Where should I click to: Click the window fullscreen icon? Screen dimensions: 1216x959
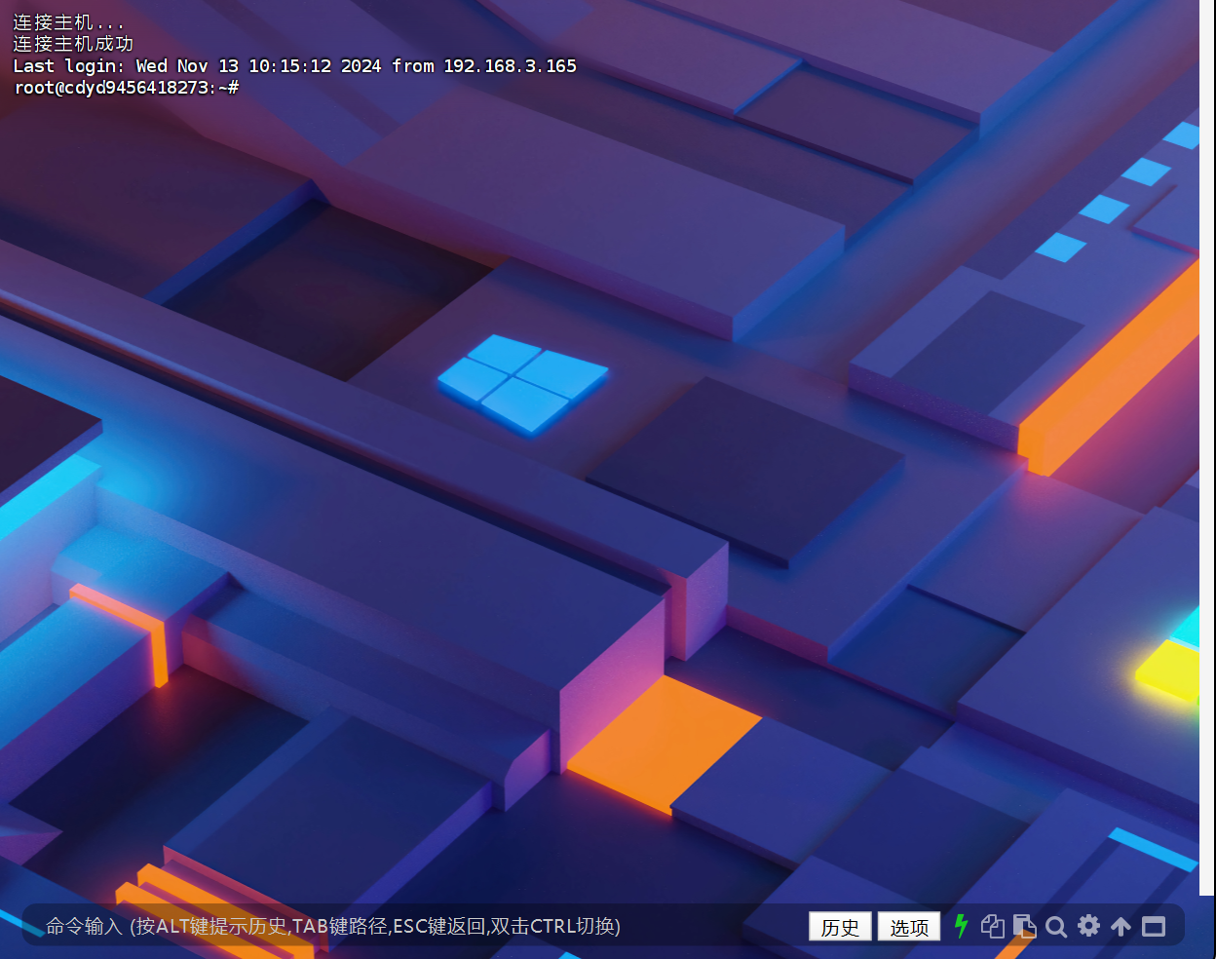1154,927
